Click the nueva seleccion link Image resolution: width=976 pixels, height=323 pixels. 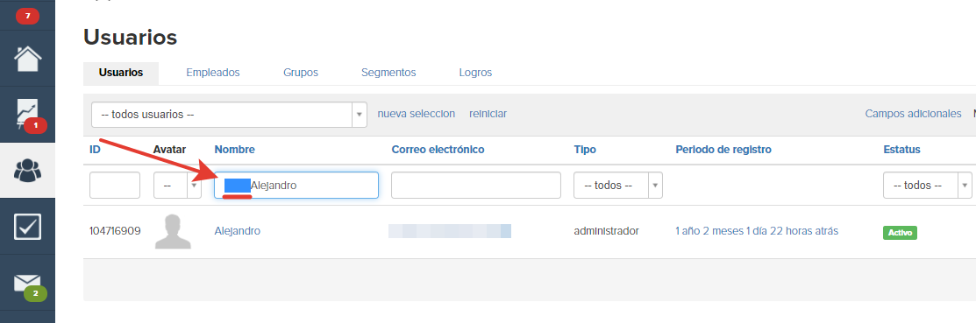[417, 114]
